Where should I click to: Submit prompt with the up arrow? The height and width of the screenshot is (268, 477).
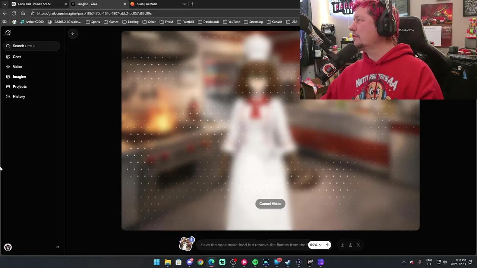327,245
